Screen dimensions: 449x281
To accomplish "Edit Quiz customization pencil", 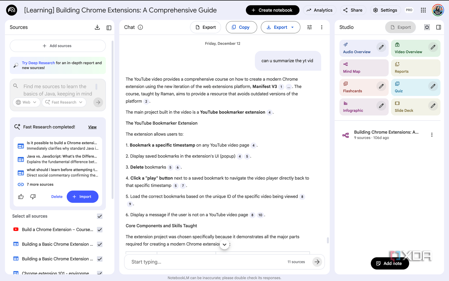I will (433, 87).
